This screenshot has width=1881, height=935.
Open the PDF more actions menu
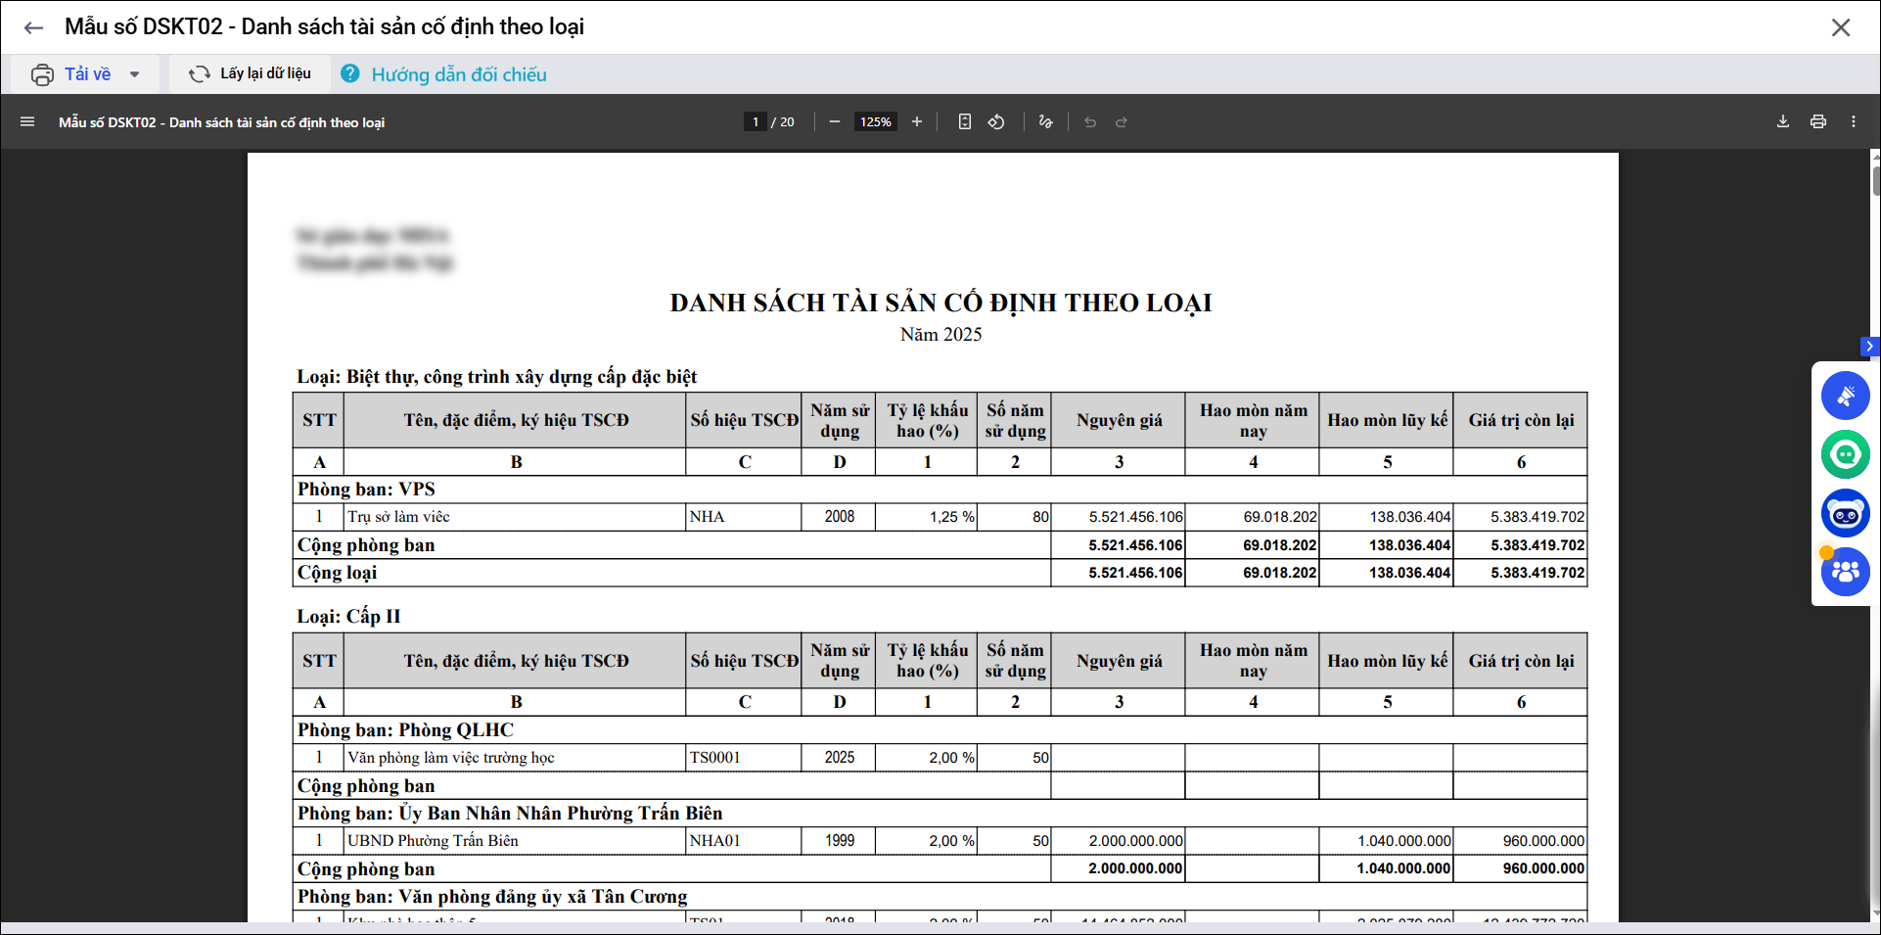[1853, 122]
